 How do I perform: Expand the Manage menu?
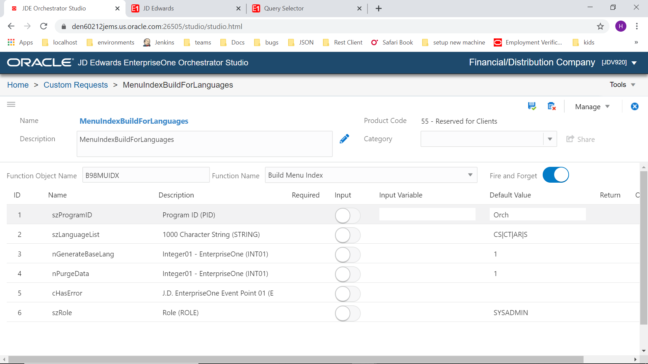click(x=592, y=107)
